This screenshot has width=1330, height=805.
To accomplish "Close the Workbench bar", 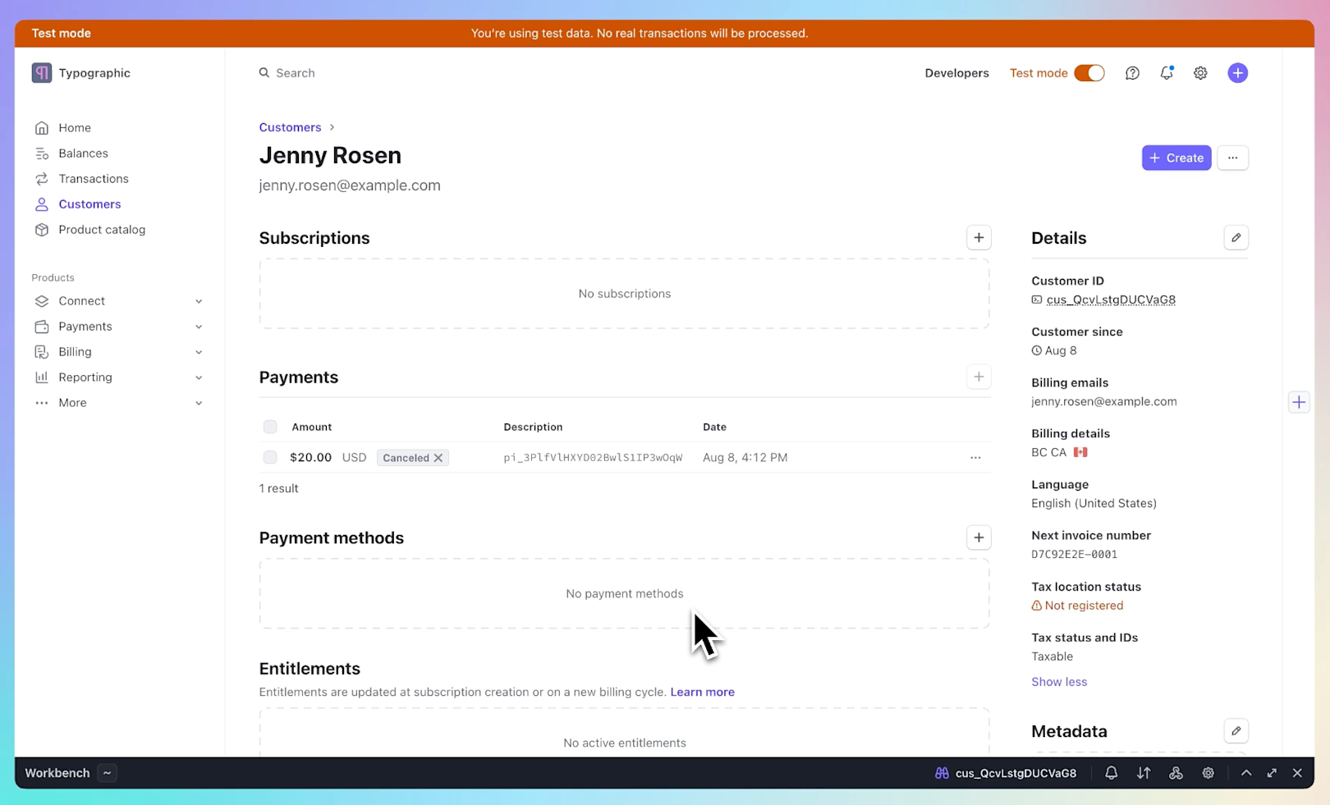I will 1297,773.
